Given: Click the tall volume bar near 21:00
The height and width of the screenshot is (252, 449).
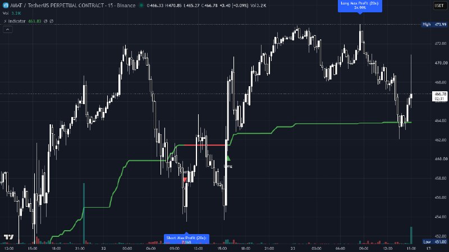Looking at the screenshot, I should [x=84, y=213].
